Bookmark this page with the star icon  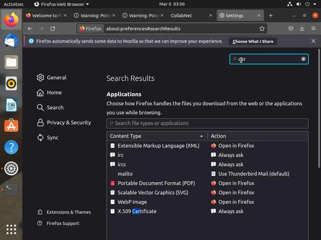(262, 29)
